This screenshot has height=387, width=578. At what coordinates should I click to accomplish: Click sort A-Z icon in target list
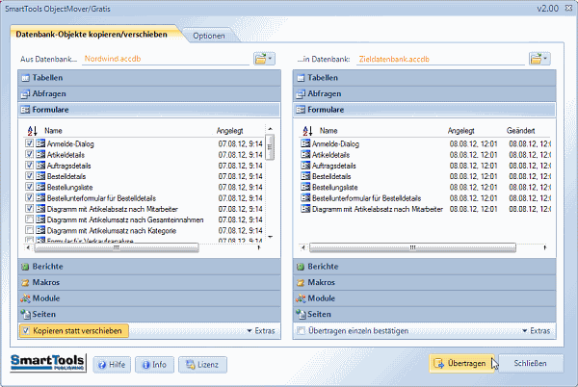coord(307,131)
